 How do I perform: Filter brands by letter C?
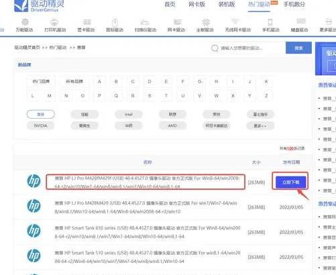pyautogui.click(x=133, y=82)
